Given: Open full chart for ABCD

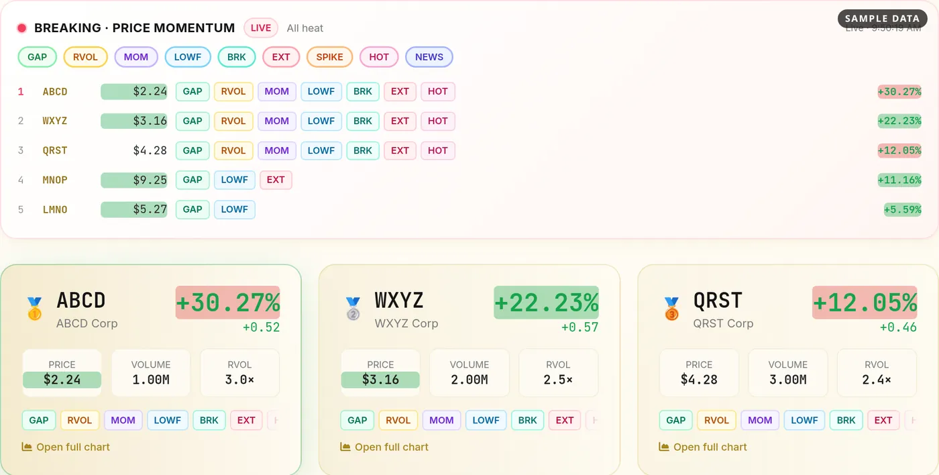Looking at the screenshot, I should [x=66, y=447].
